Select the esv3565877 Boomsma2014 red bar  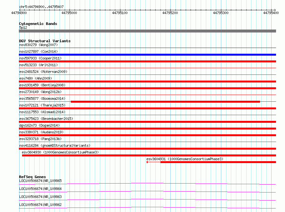click(x=166, y=102)
